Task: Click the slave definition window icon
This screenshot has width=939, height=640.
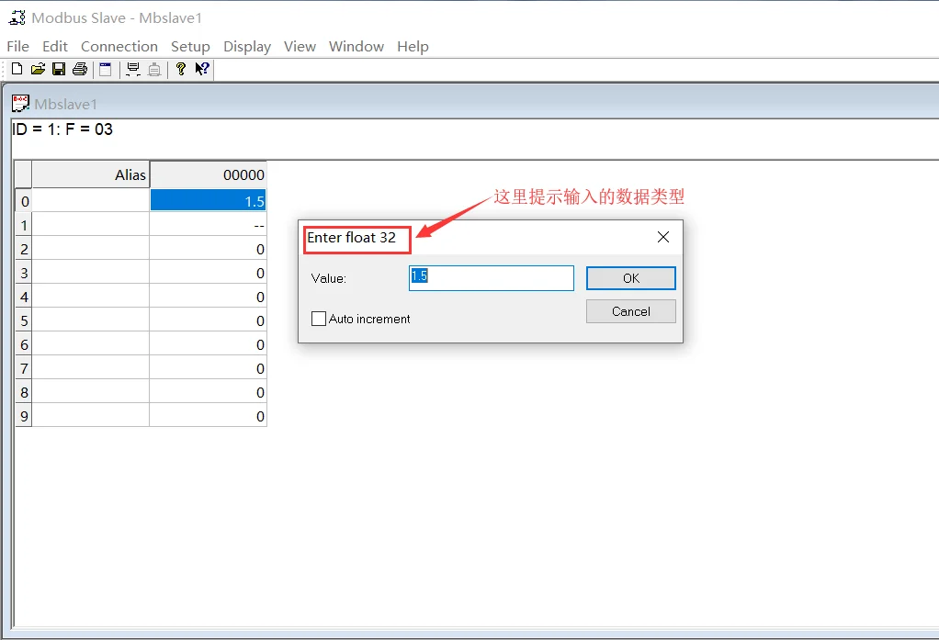Action: click(106, 69)
